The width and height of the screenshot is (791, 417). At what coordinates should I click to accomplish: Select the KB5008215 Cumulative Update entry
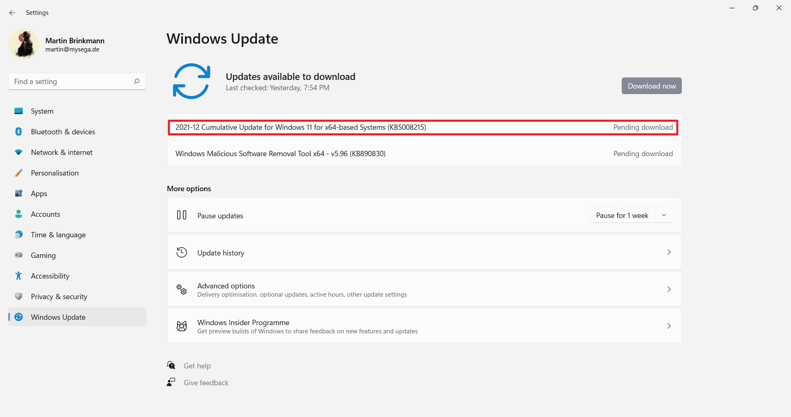(424, 127)
